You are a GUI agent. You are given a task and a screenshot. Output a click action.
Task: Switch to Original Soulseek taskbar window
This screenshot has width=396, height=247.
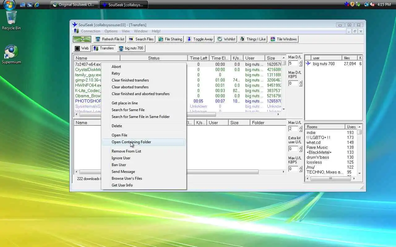tap(74, 5)
